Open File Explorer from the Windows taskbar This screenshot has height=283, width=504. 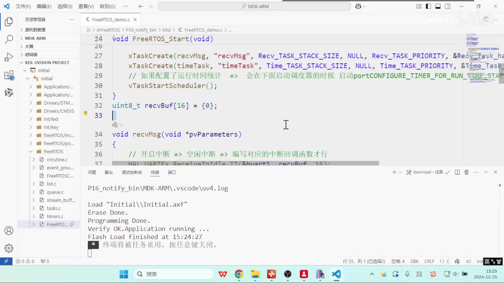point(255,274)
